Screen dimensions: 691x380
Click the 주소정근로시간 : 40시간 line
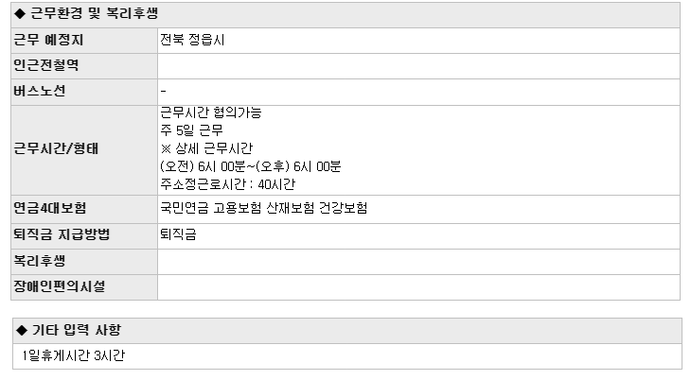[x=227, y=184]
